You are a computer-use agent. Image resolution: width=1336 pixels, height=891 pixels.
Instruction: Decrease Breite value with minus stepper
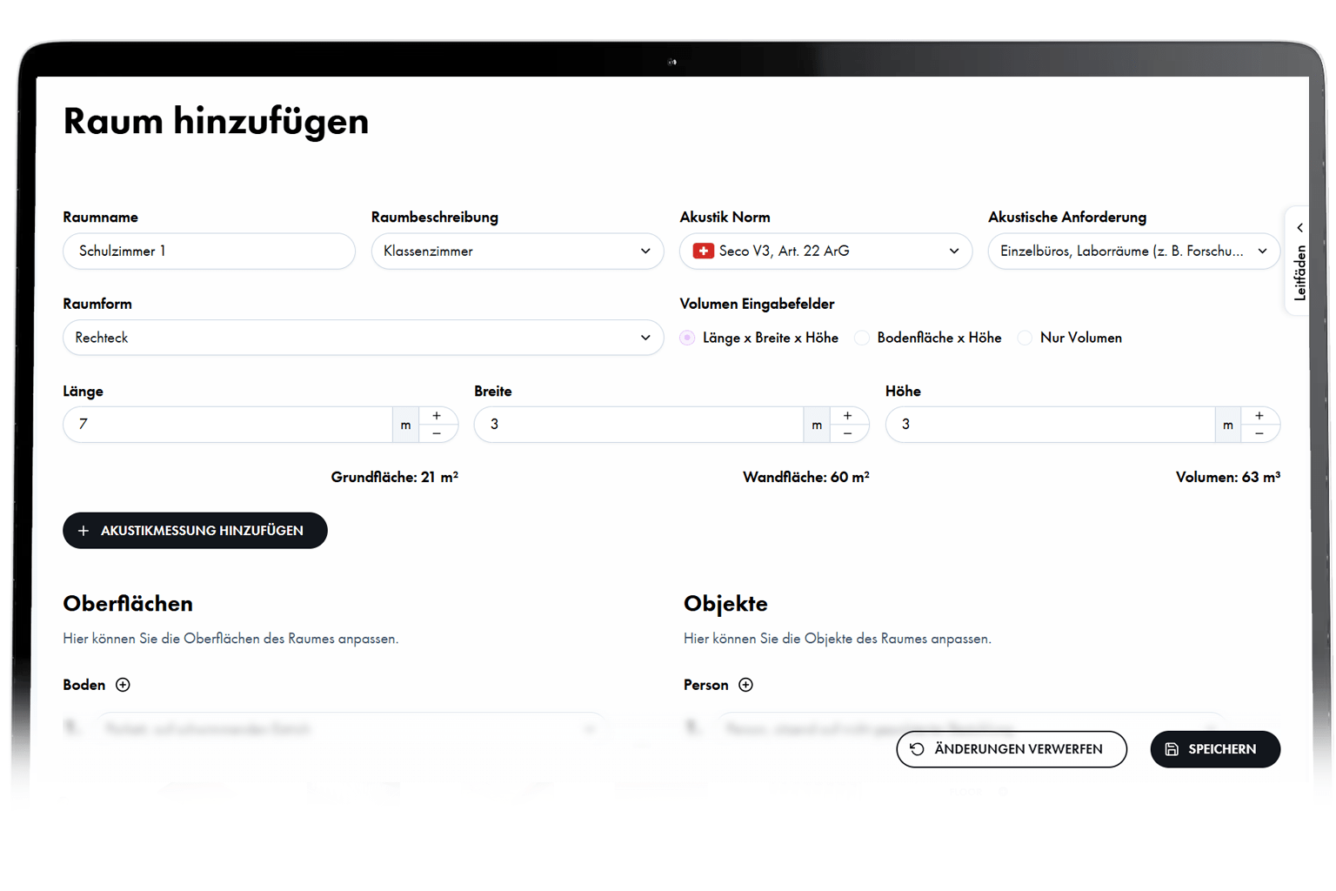click(x=847, y=433)
